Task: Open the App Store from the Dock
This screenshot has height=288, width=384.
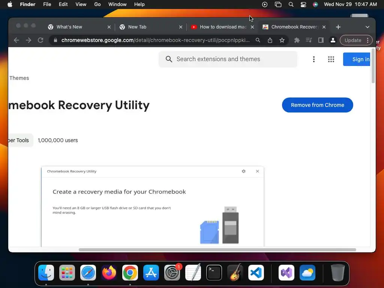Action: [x=151, y=273]
